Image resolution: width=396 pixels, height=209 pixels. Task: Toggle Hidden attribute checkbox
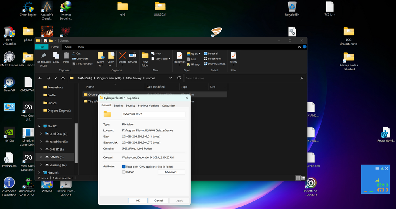(x=124, y=172)
